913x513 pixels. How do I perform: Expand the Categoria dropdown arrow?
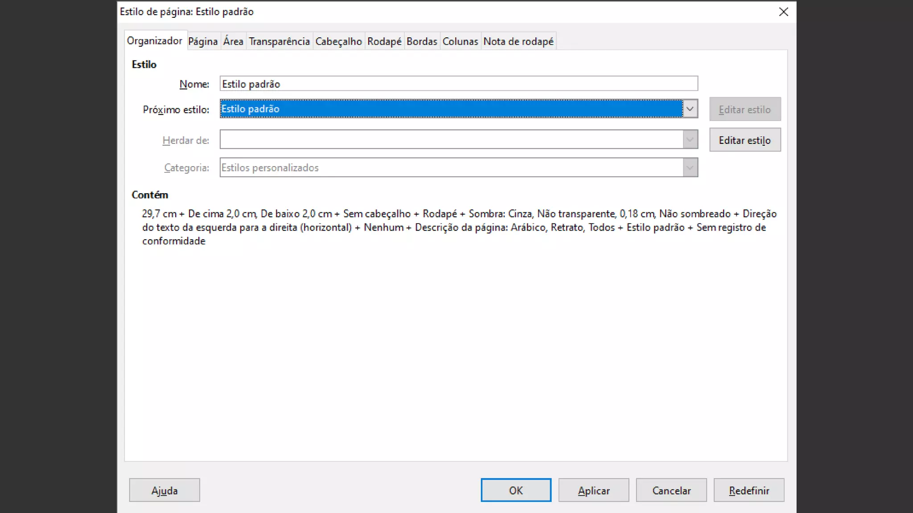pyautogui.click(x=690, y=168)
